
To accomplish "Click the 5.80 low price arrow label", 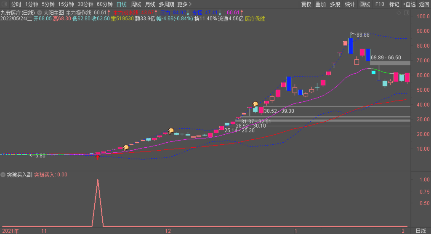I will click(x=37, y=155).
